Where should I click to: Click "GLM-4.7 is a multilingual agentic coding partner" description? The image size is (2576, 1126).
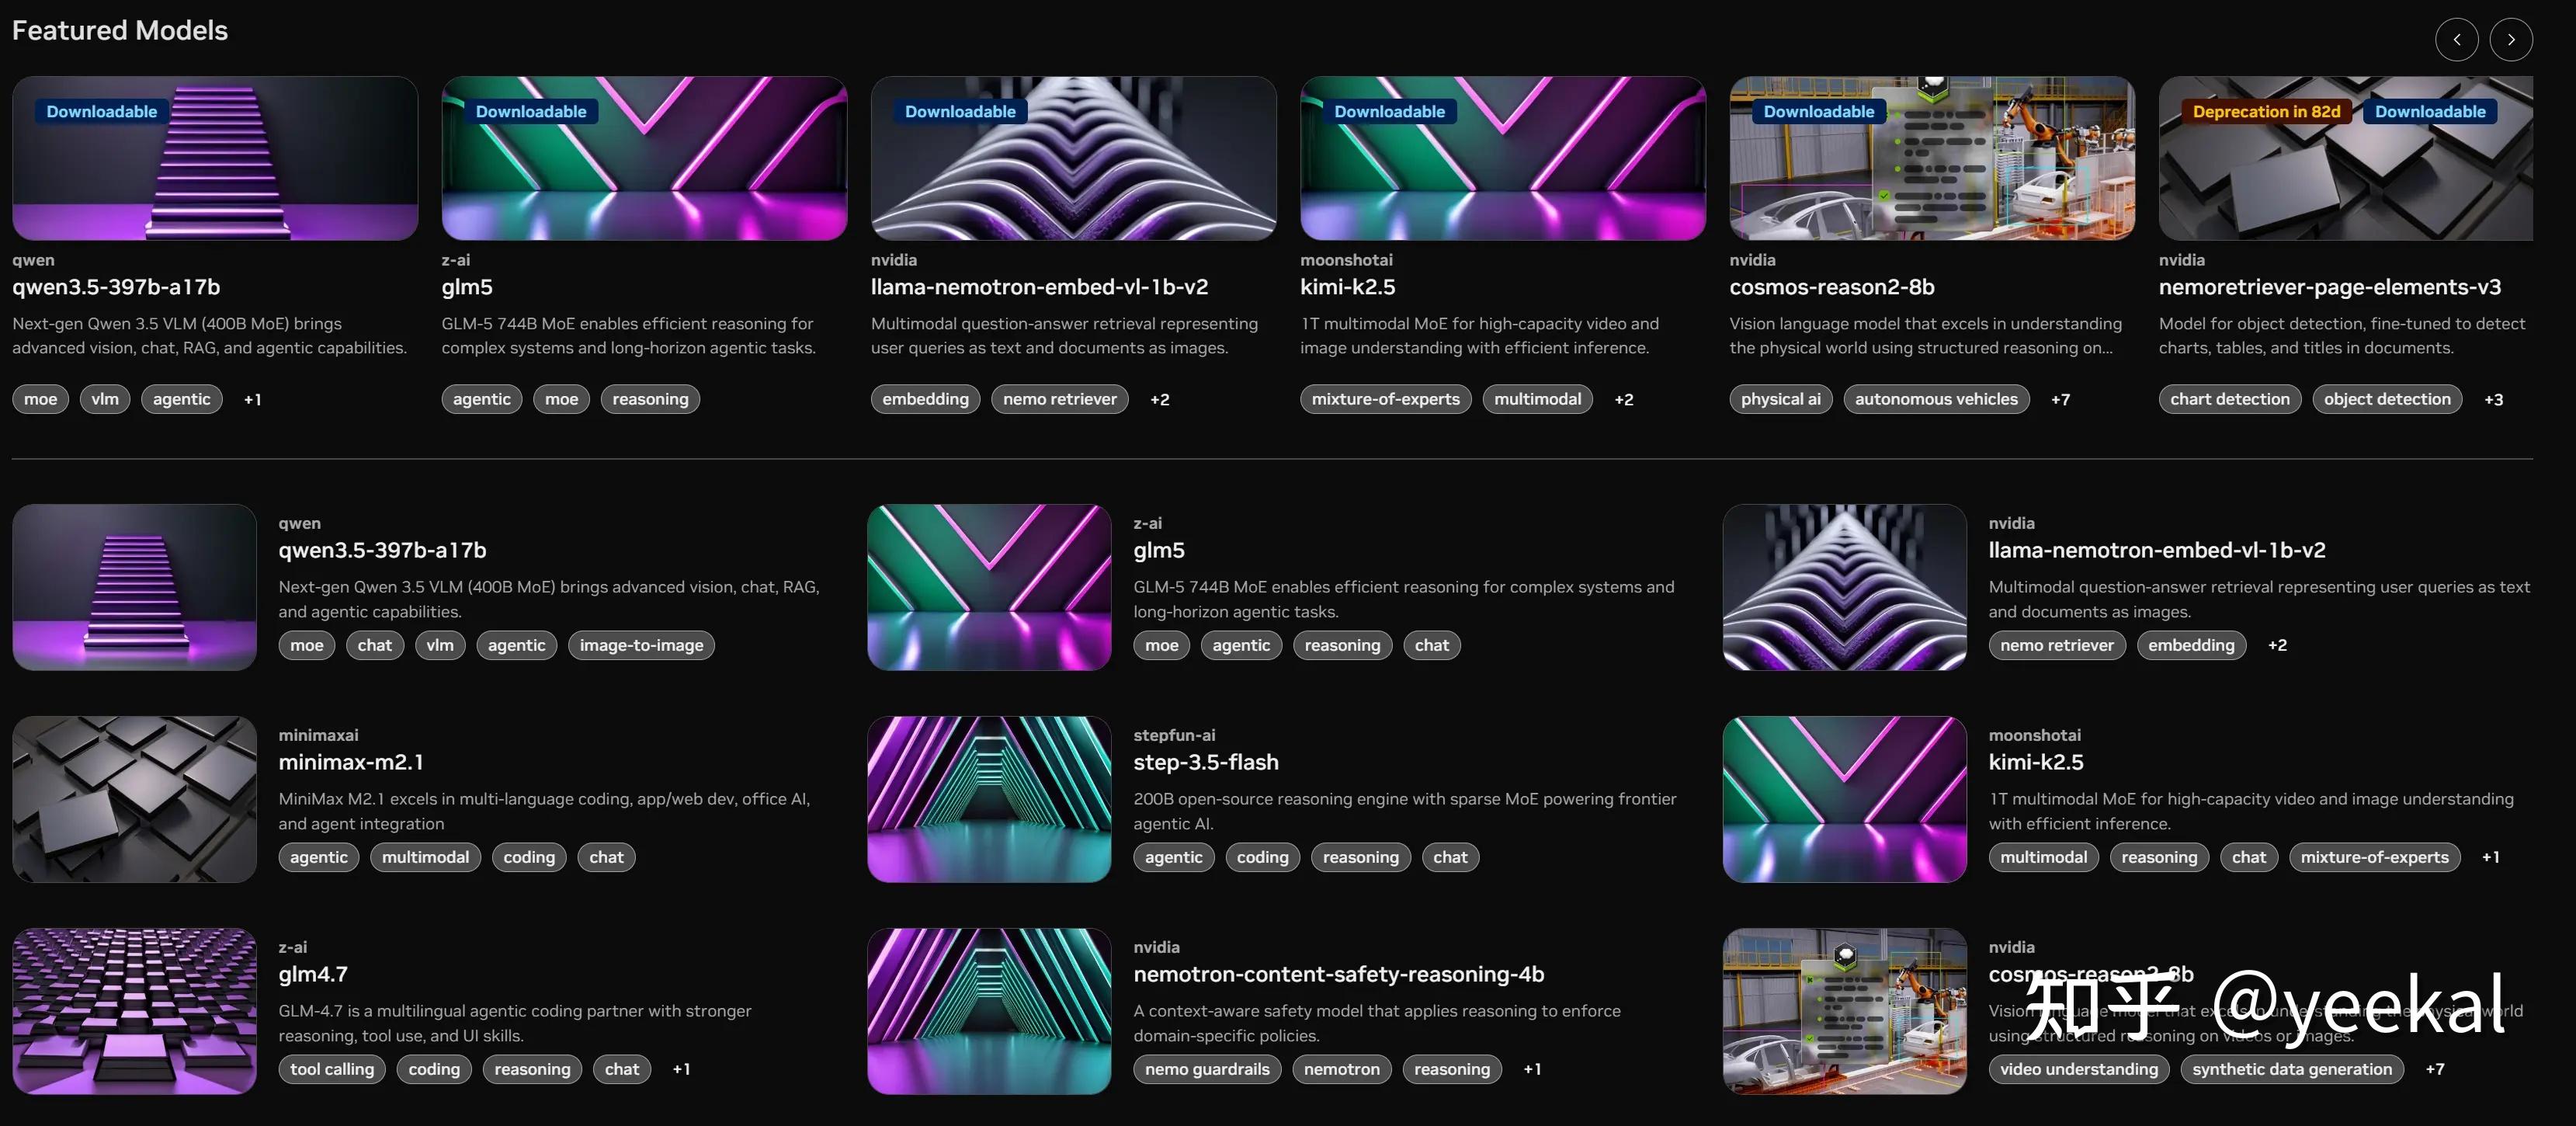pyautogui.click(x=515, y=1023)
